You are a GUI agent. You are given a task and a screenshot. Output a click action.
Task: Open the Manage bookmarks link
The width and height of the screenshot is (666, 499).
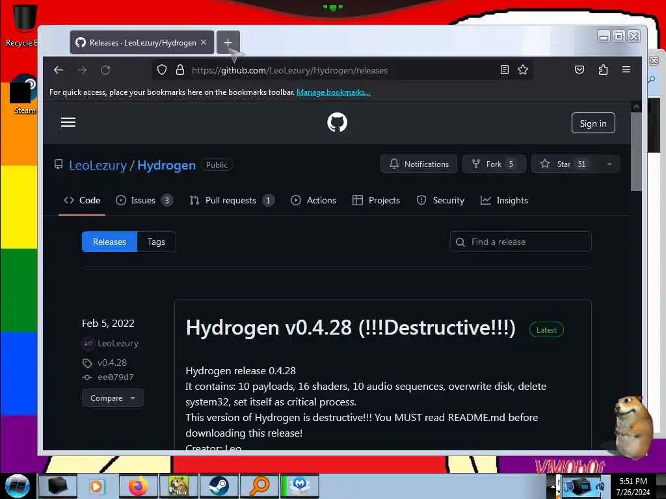tap(334, 92)
